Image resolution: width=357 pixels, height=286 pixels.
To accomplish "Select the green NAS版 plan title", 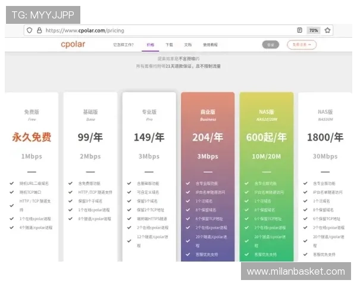I will (x=267, y=112).
